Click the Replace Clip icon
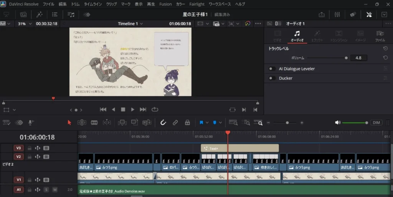The height and width of the screenshot is (197, 393). [147, 122]
